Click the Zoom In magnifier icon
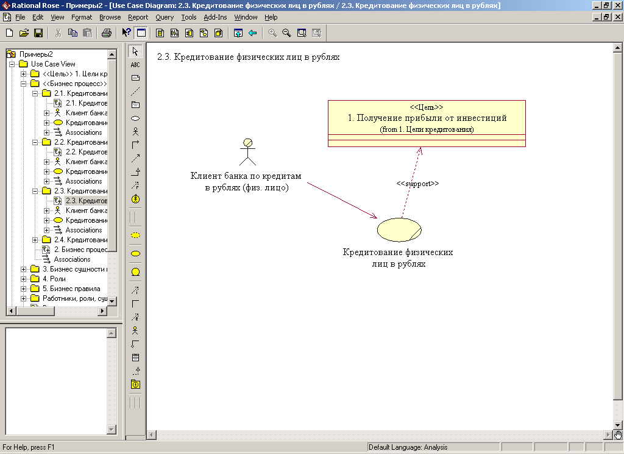Viewport: 624px width, 454px height. [x=272, y=33]
